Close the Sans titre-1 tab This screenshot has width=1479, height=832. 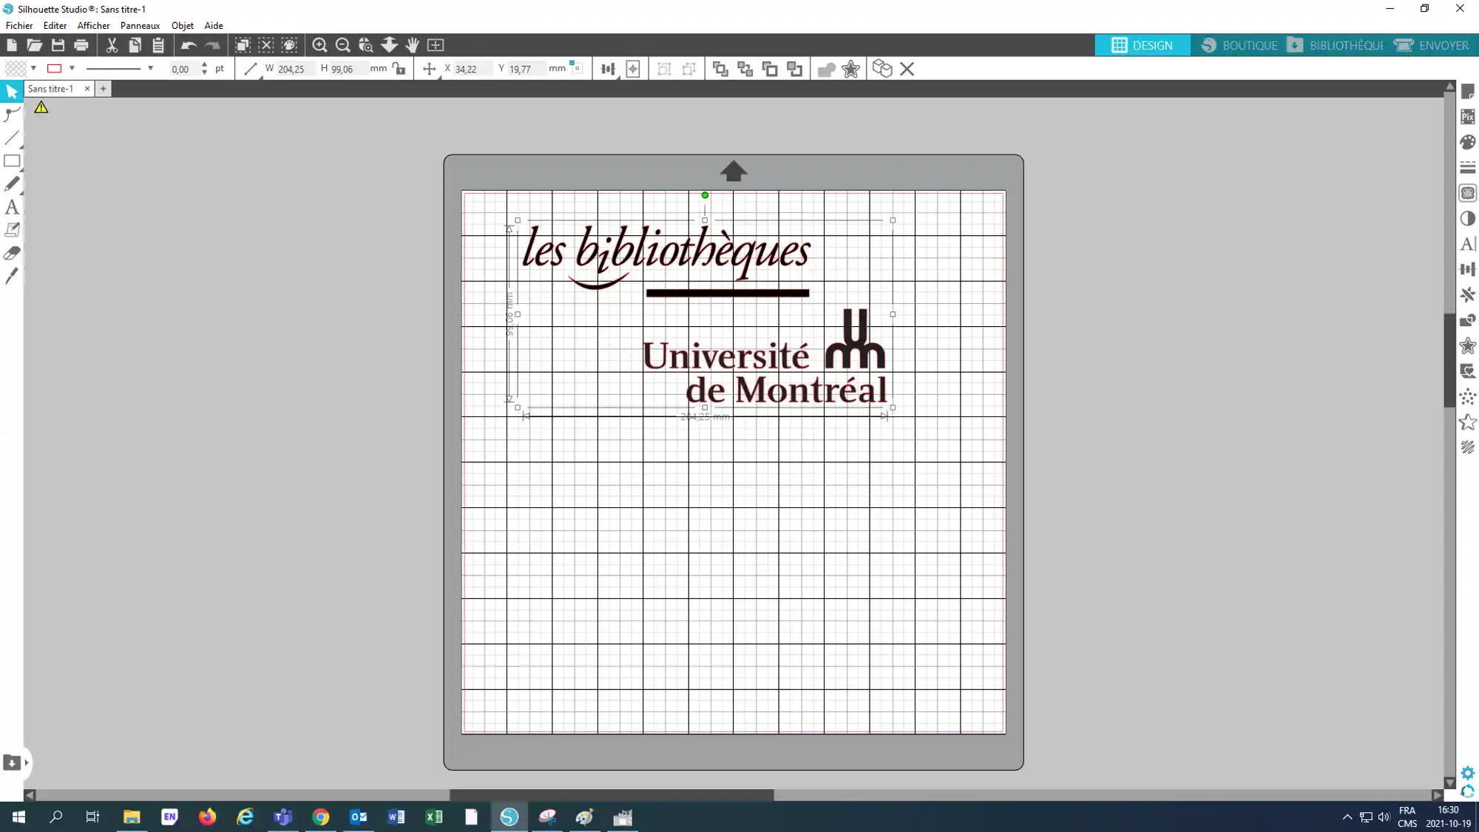[x=87, y=89]
